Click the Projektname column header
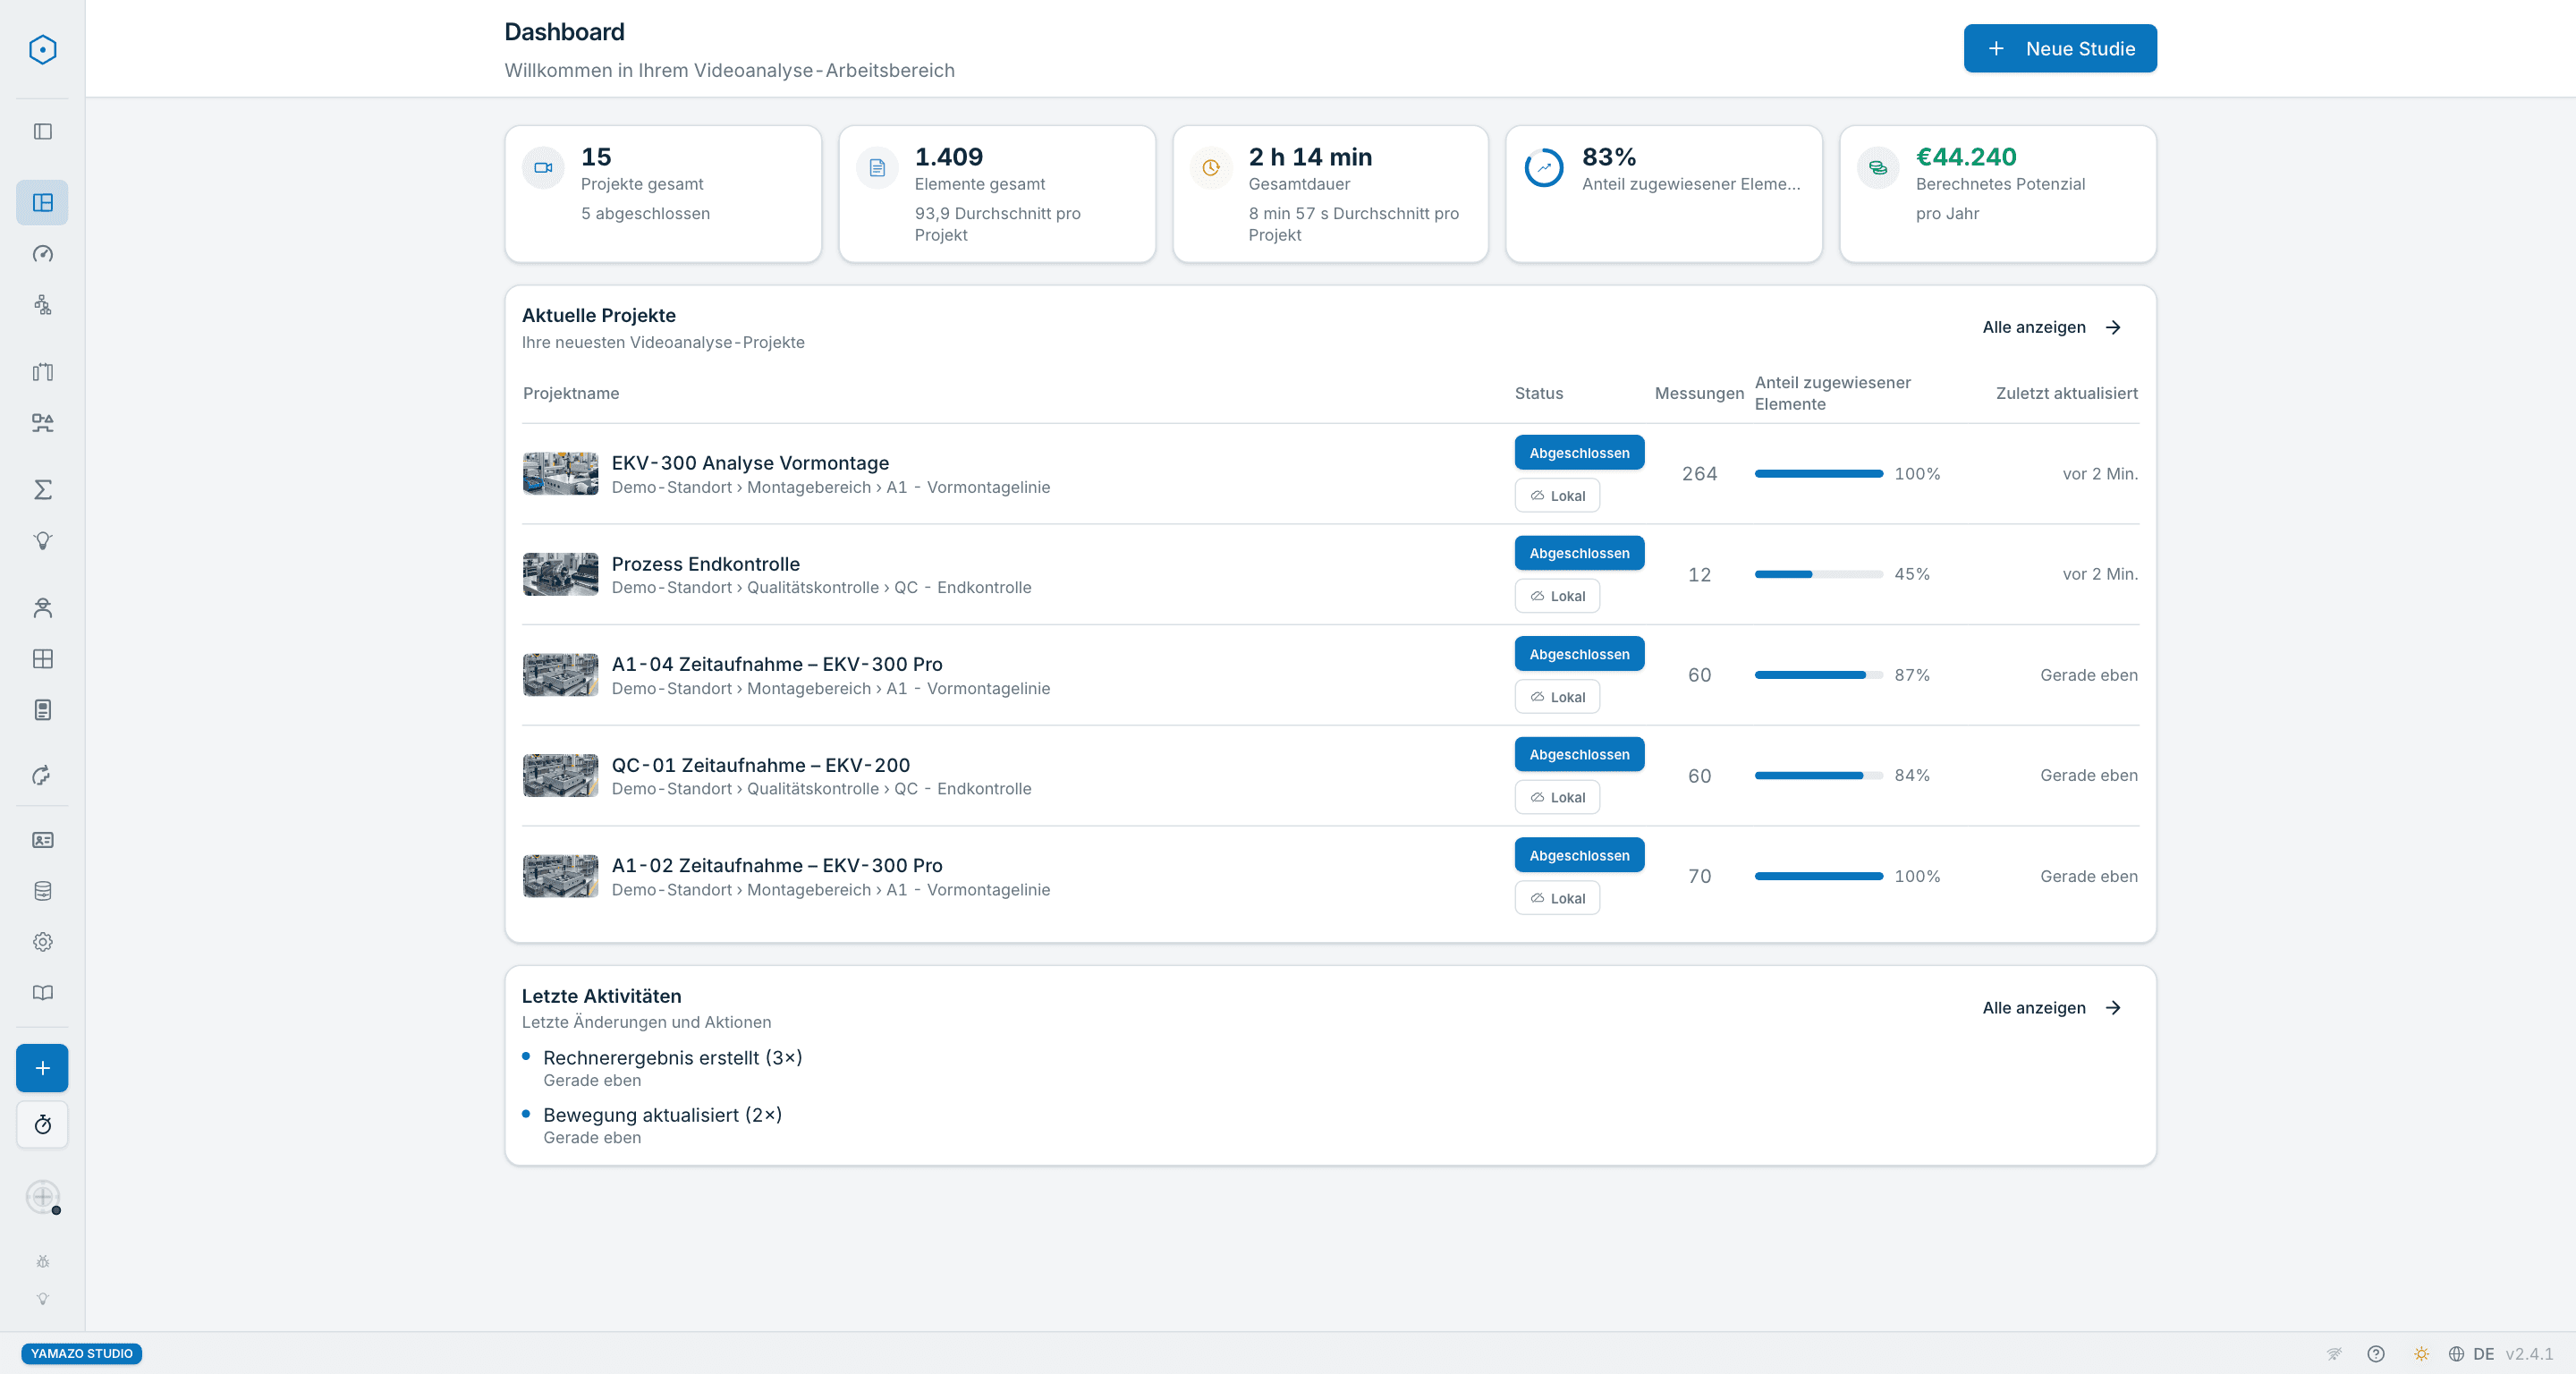Screen dimensions: 2576x1374 coord(571,393)
